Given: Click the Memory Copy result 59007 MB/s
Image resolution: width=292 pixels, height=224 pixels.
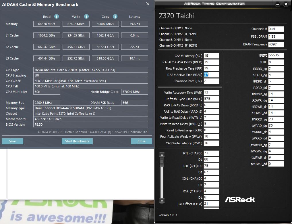Looking at the screenshot, I should pos(105,24).
